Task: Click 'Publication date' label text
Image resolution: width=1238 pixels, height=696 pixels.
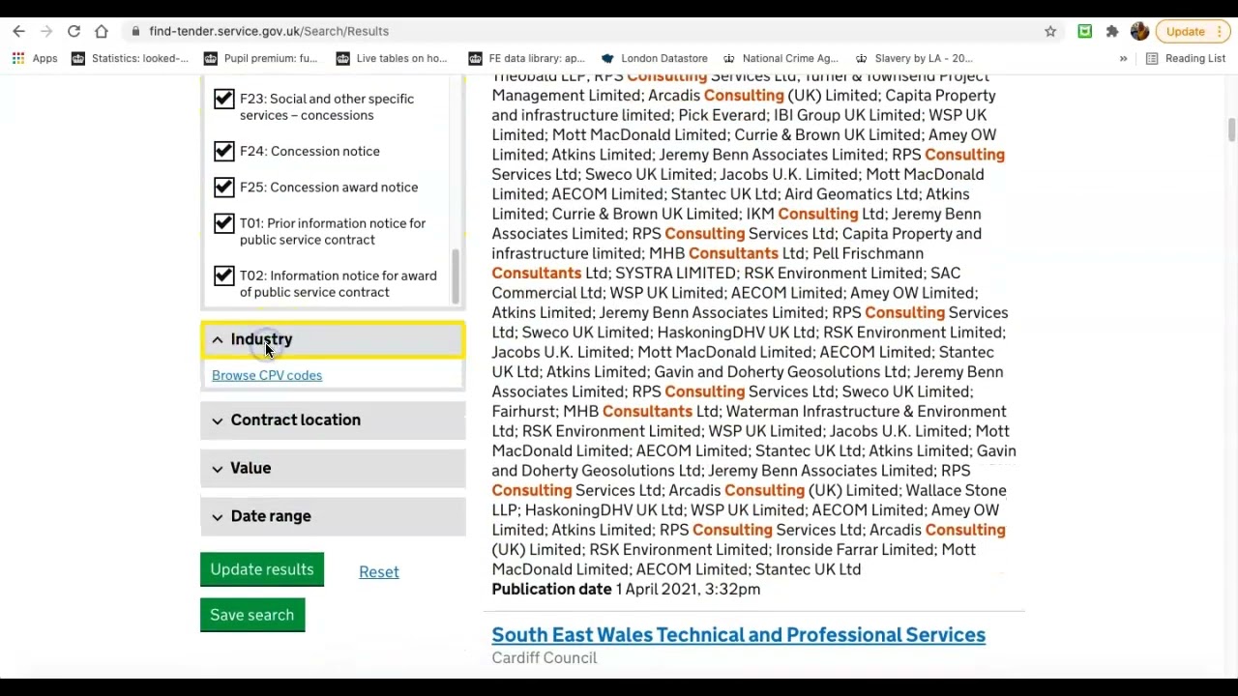Action: pyautogui.click(x=551, y=589)
